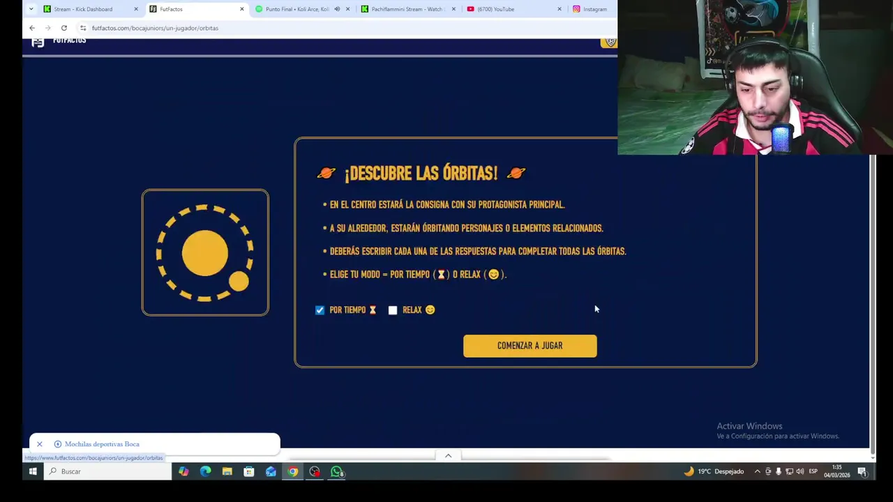Open File Explorer from the taskbar
Screen dimensions: 893x502
click(x=227, y=471)
